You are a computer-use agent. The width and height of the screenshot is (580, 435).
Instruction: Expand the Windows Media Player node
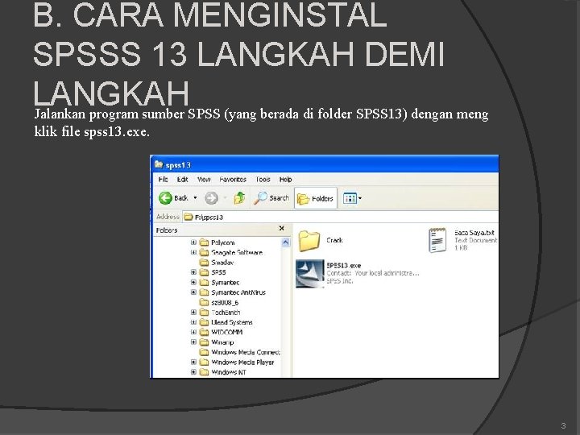point(193,362)
